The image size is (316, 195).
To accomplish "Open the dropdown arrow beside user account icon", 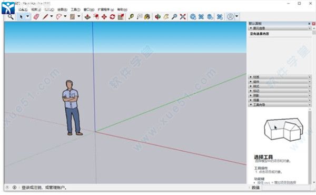I will (x=237, y=16).
